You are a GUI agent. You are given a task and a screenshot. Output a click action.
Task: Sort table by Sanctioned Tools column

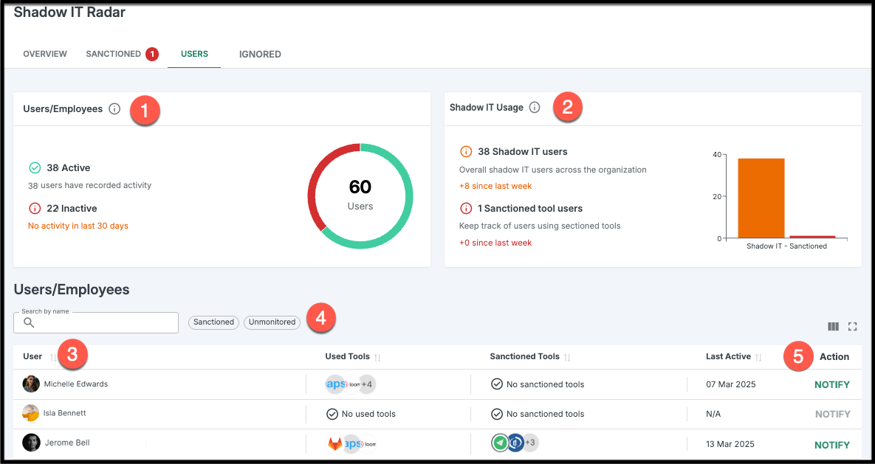click(x=567, y=358)
